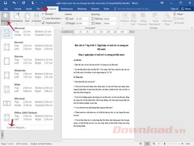Screen dimensions: 194x146
Task: Open the Breaks dropdown
Action: [x=48, y=14]
